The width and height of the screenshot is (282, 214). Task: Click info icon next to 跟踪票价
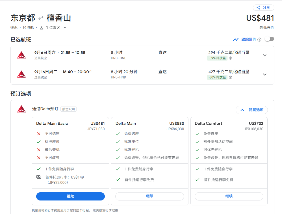(x=259, y=40)
